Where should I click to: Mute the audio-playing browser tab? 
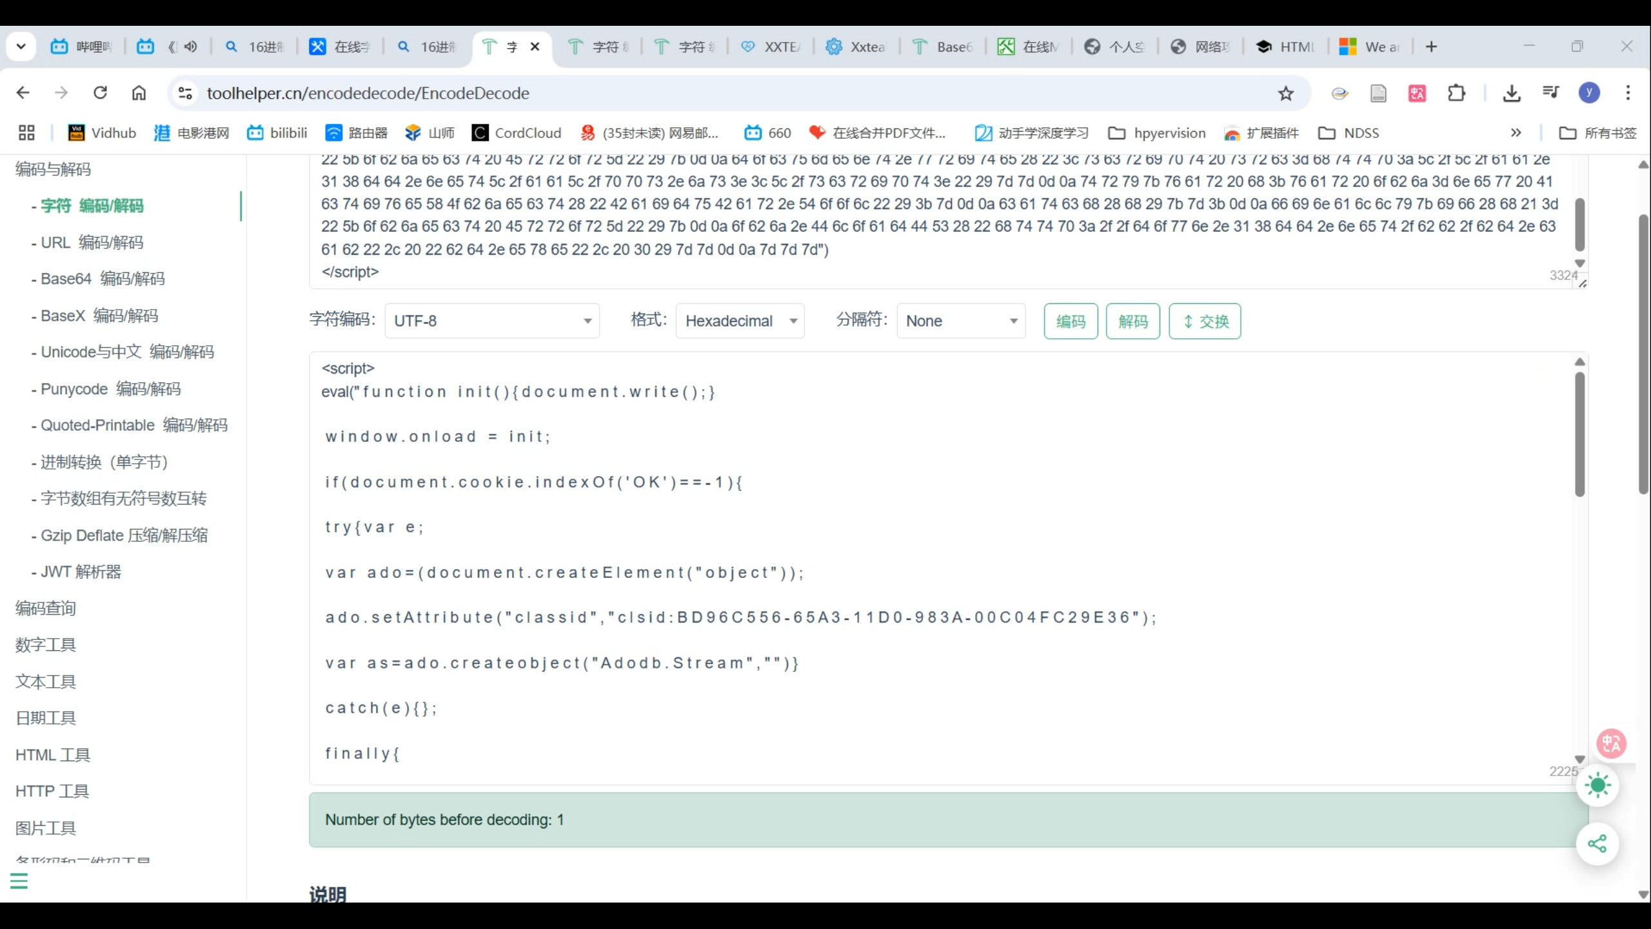tap(190, 46)
